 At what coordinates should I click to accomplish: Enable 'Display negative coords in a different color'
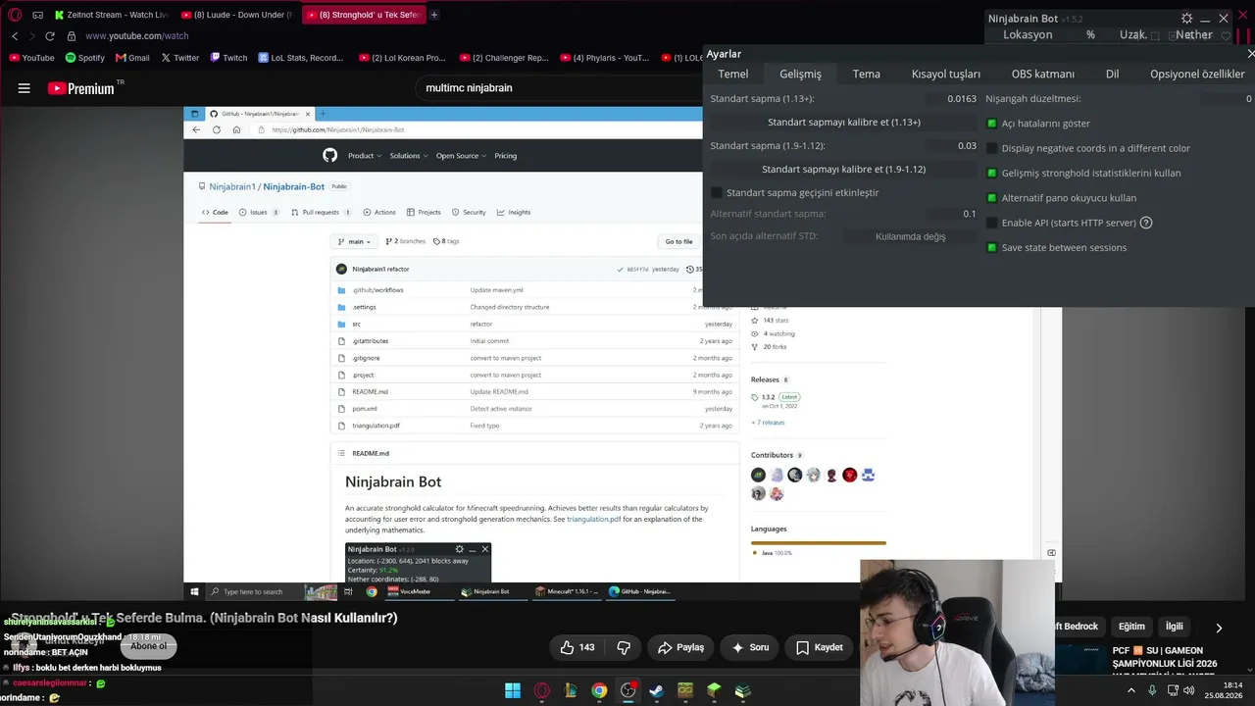tap(992, 148)
